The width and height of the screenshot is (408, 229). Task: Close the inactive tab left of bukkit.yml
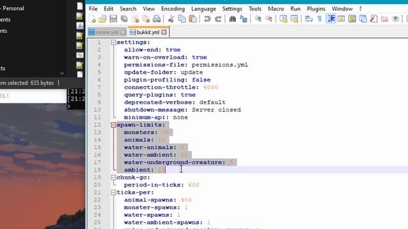(123, 32)
